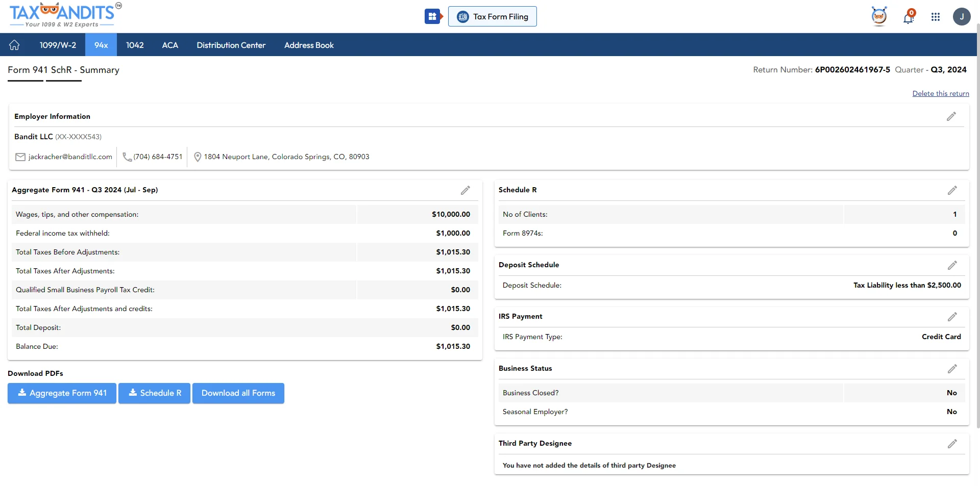The width and height of the screenshot is (980, 486).
Task: Edit the Aggregate Form 941 section
Action: click(x=465, y=190)
